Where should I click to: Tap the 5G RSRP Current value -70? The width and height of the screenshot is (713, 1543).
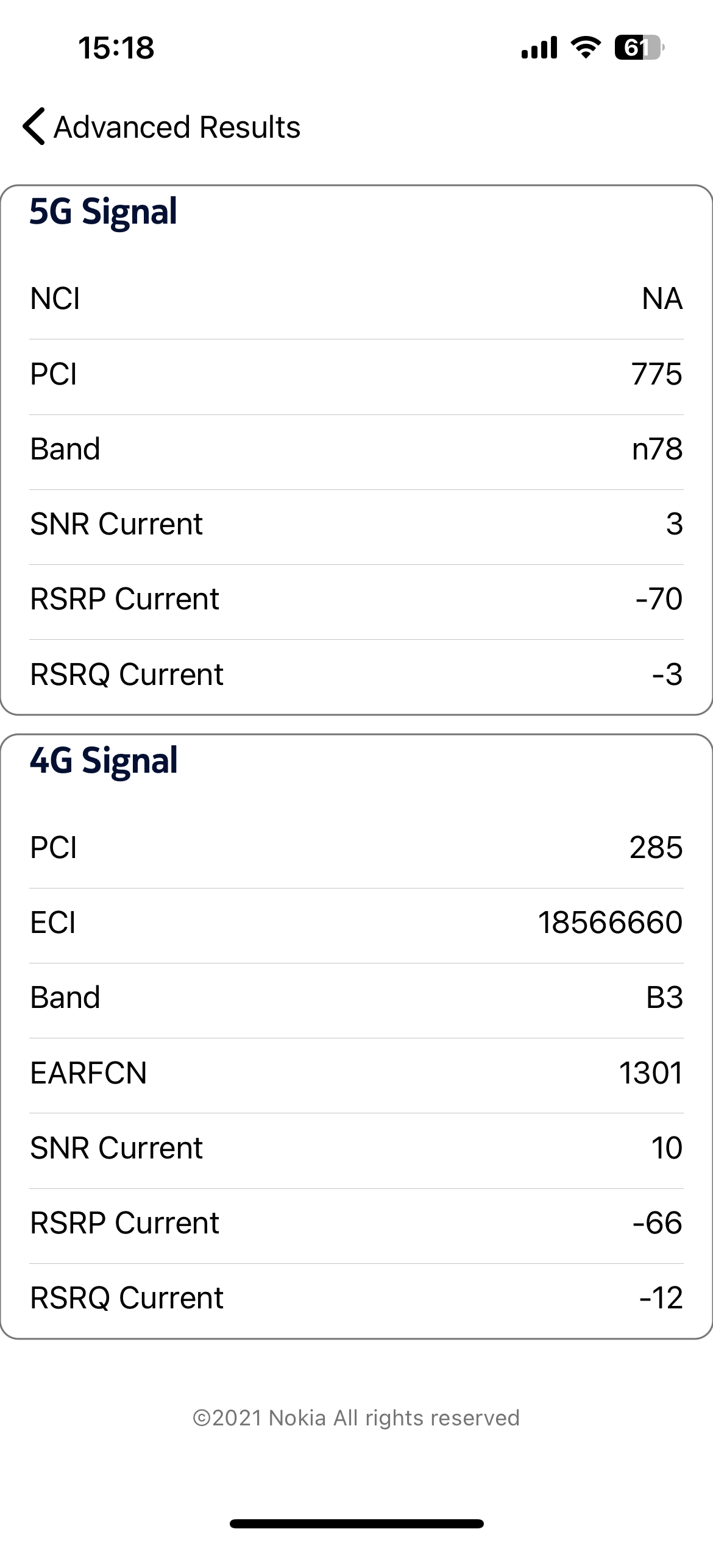coord(658,599)
